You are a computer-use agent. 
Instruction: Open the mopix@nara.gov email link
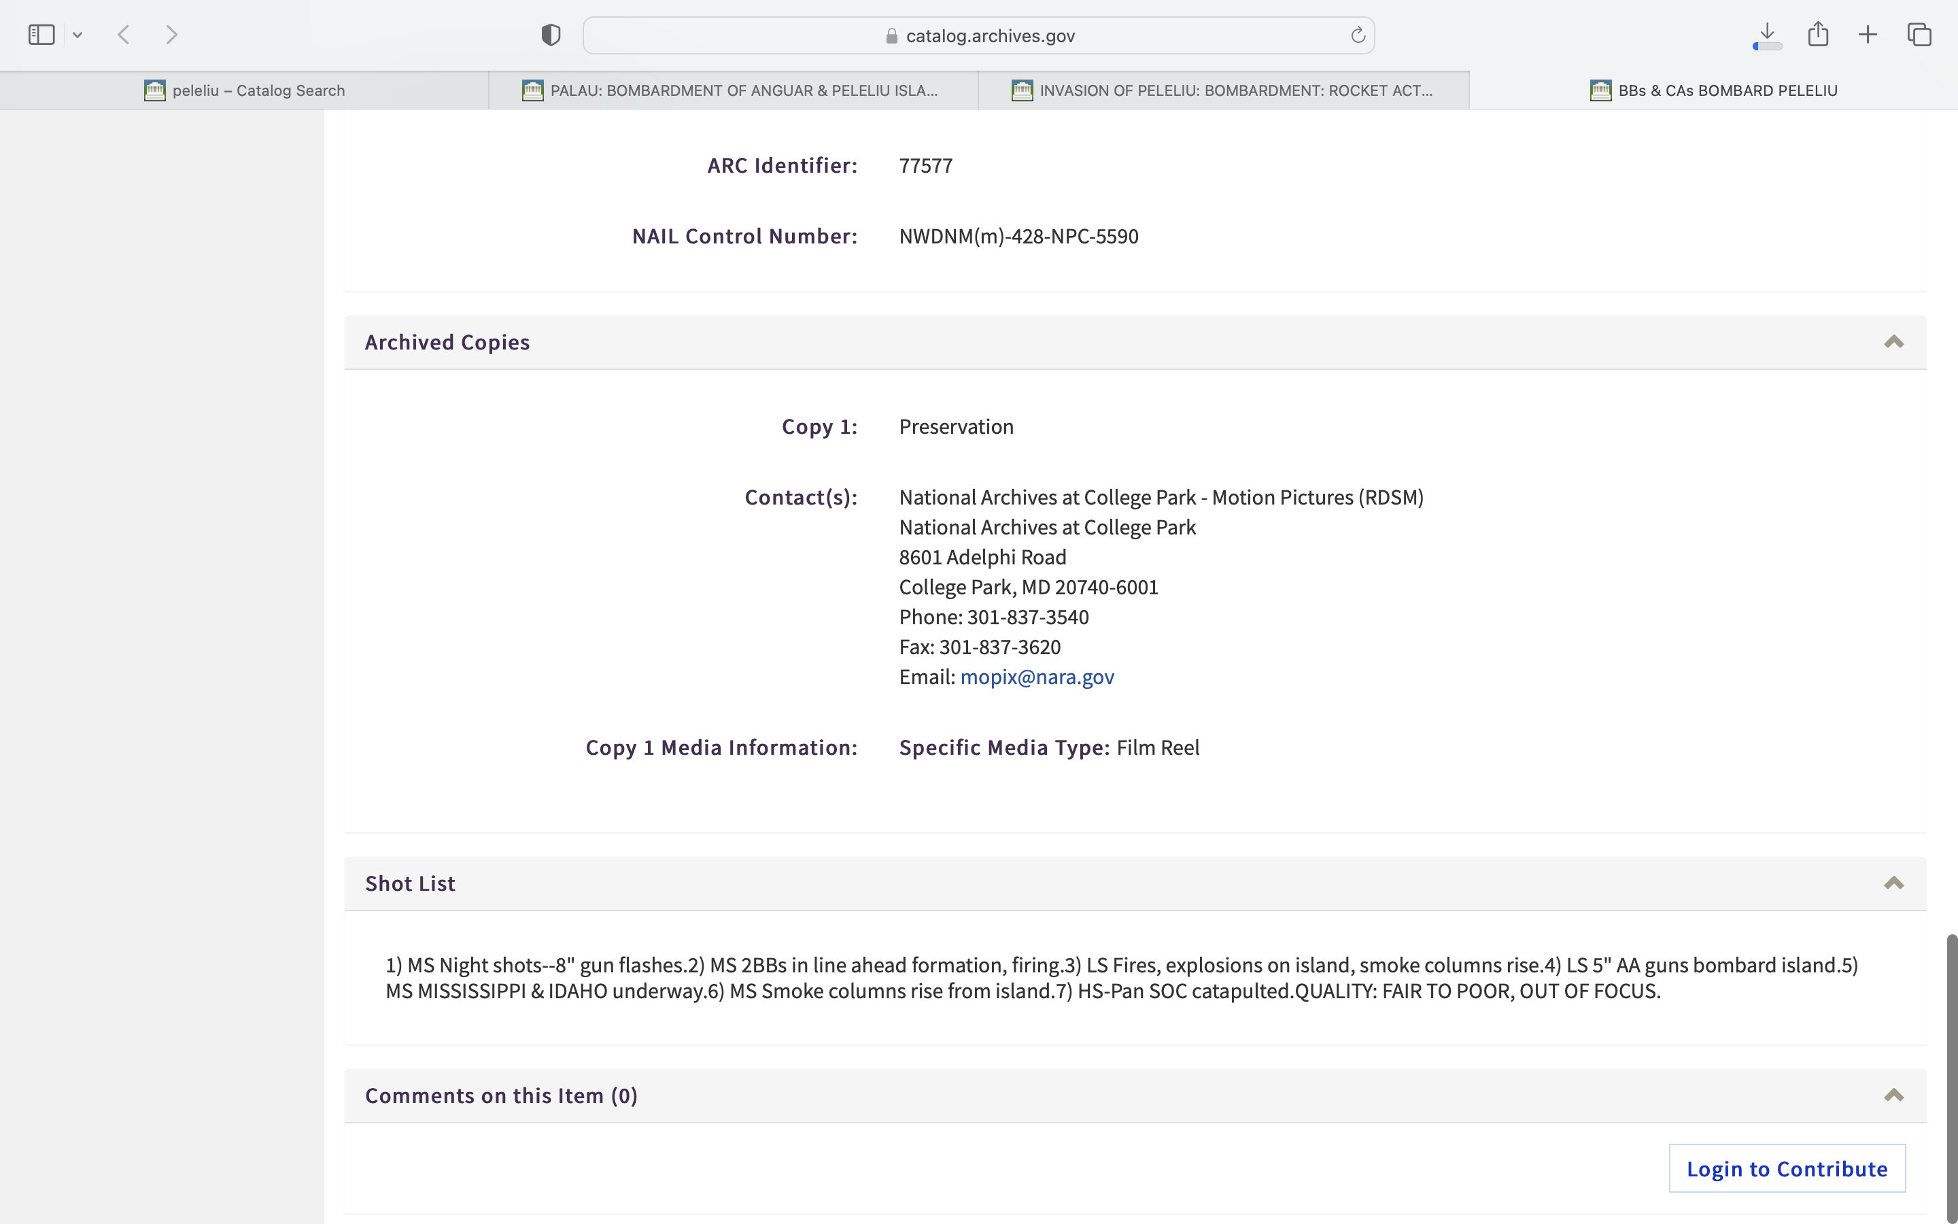[1036, 677]
